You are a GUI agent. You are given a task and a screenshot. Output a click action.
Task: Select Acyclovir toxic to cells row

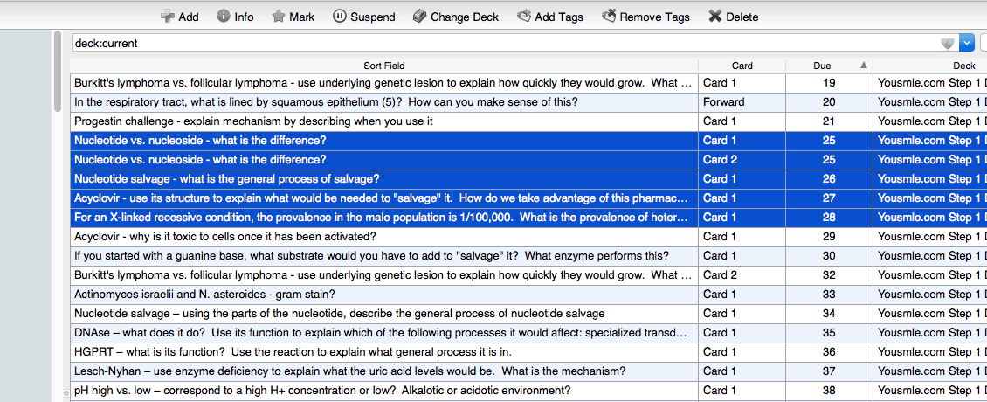pyautogui.click(x=528, y=237)
